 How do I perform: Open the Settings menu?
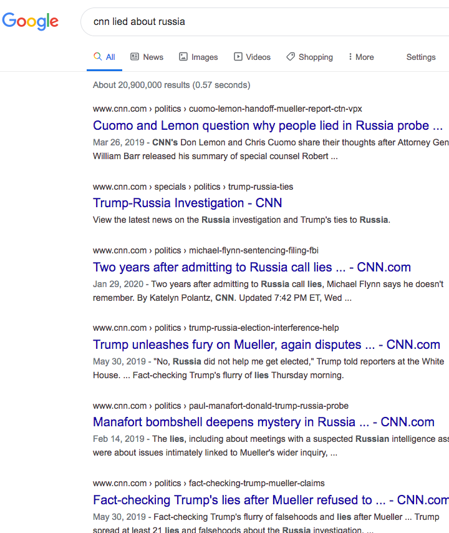pos(421,57)
